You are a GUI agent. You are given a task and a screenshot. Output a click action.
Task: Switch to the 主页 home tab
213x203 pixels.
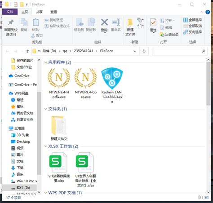(x=25, y=12)
